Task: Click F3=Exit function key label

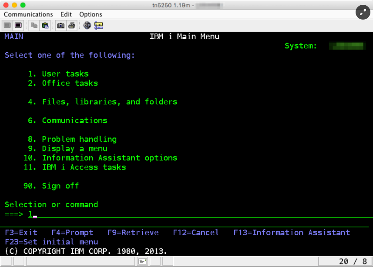Action: (21, 233)
